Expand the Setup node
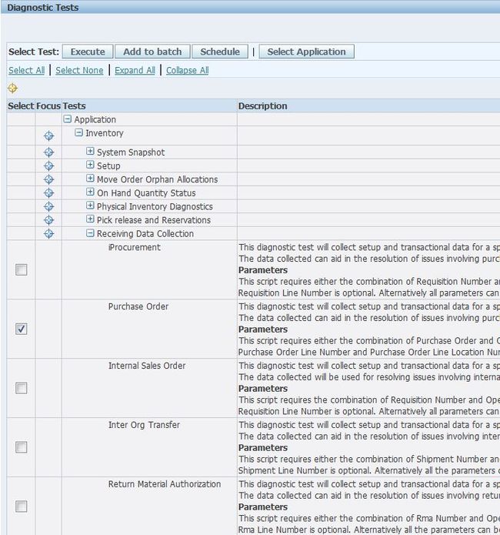Screen dimensions: 500x535 (x=90, y=165)
